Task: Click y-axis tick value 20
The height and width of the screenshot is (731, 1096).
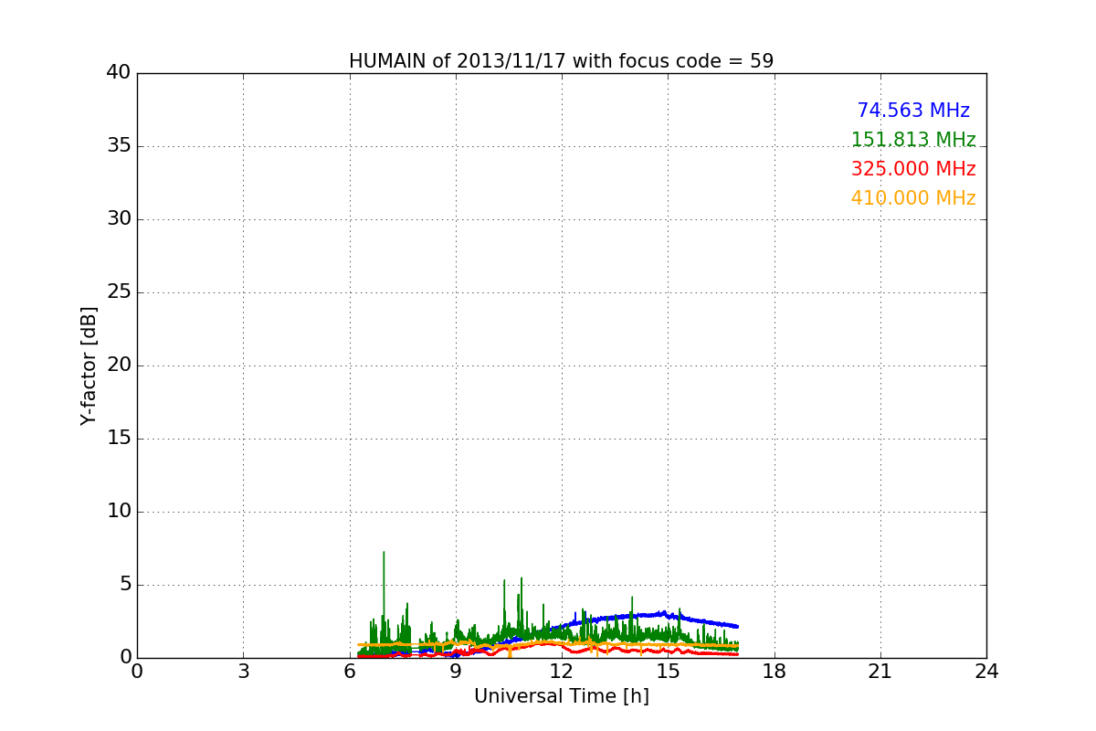Action: coord(119,365)
